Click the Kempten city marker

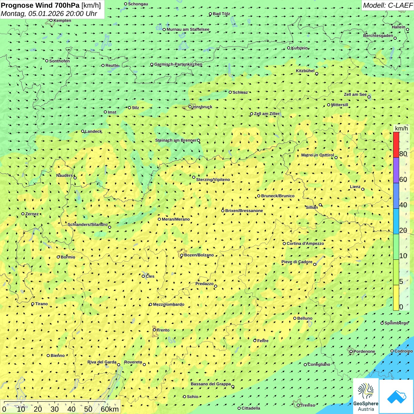point(51,20)
